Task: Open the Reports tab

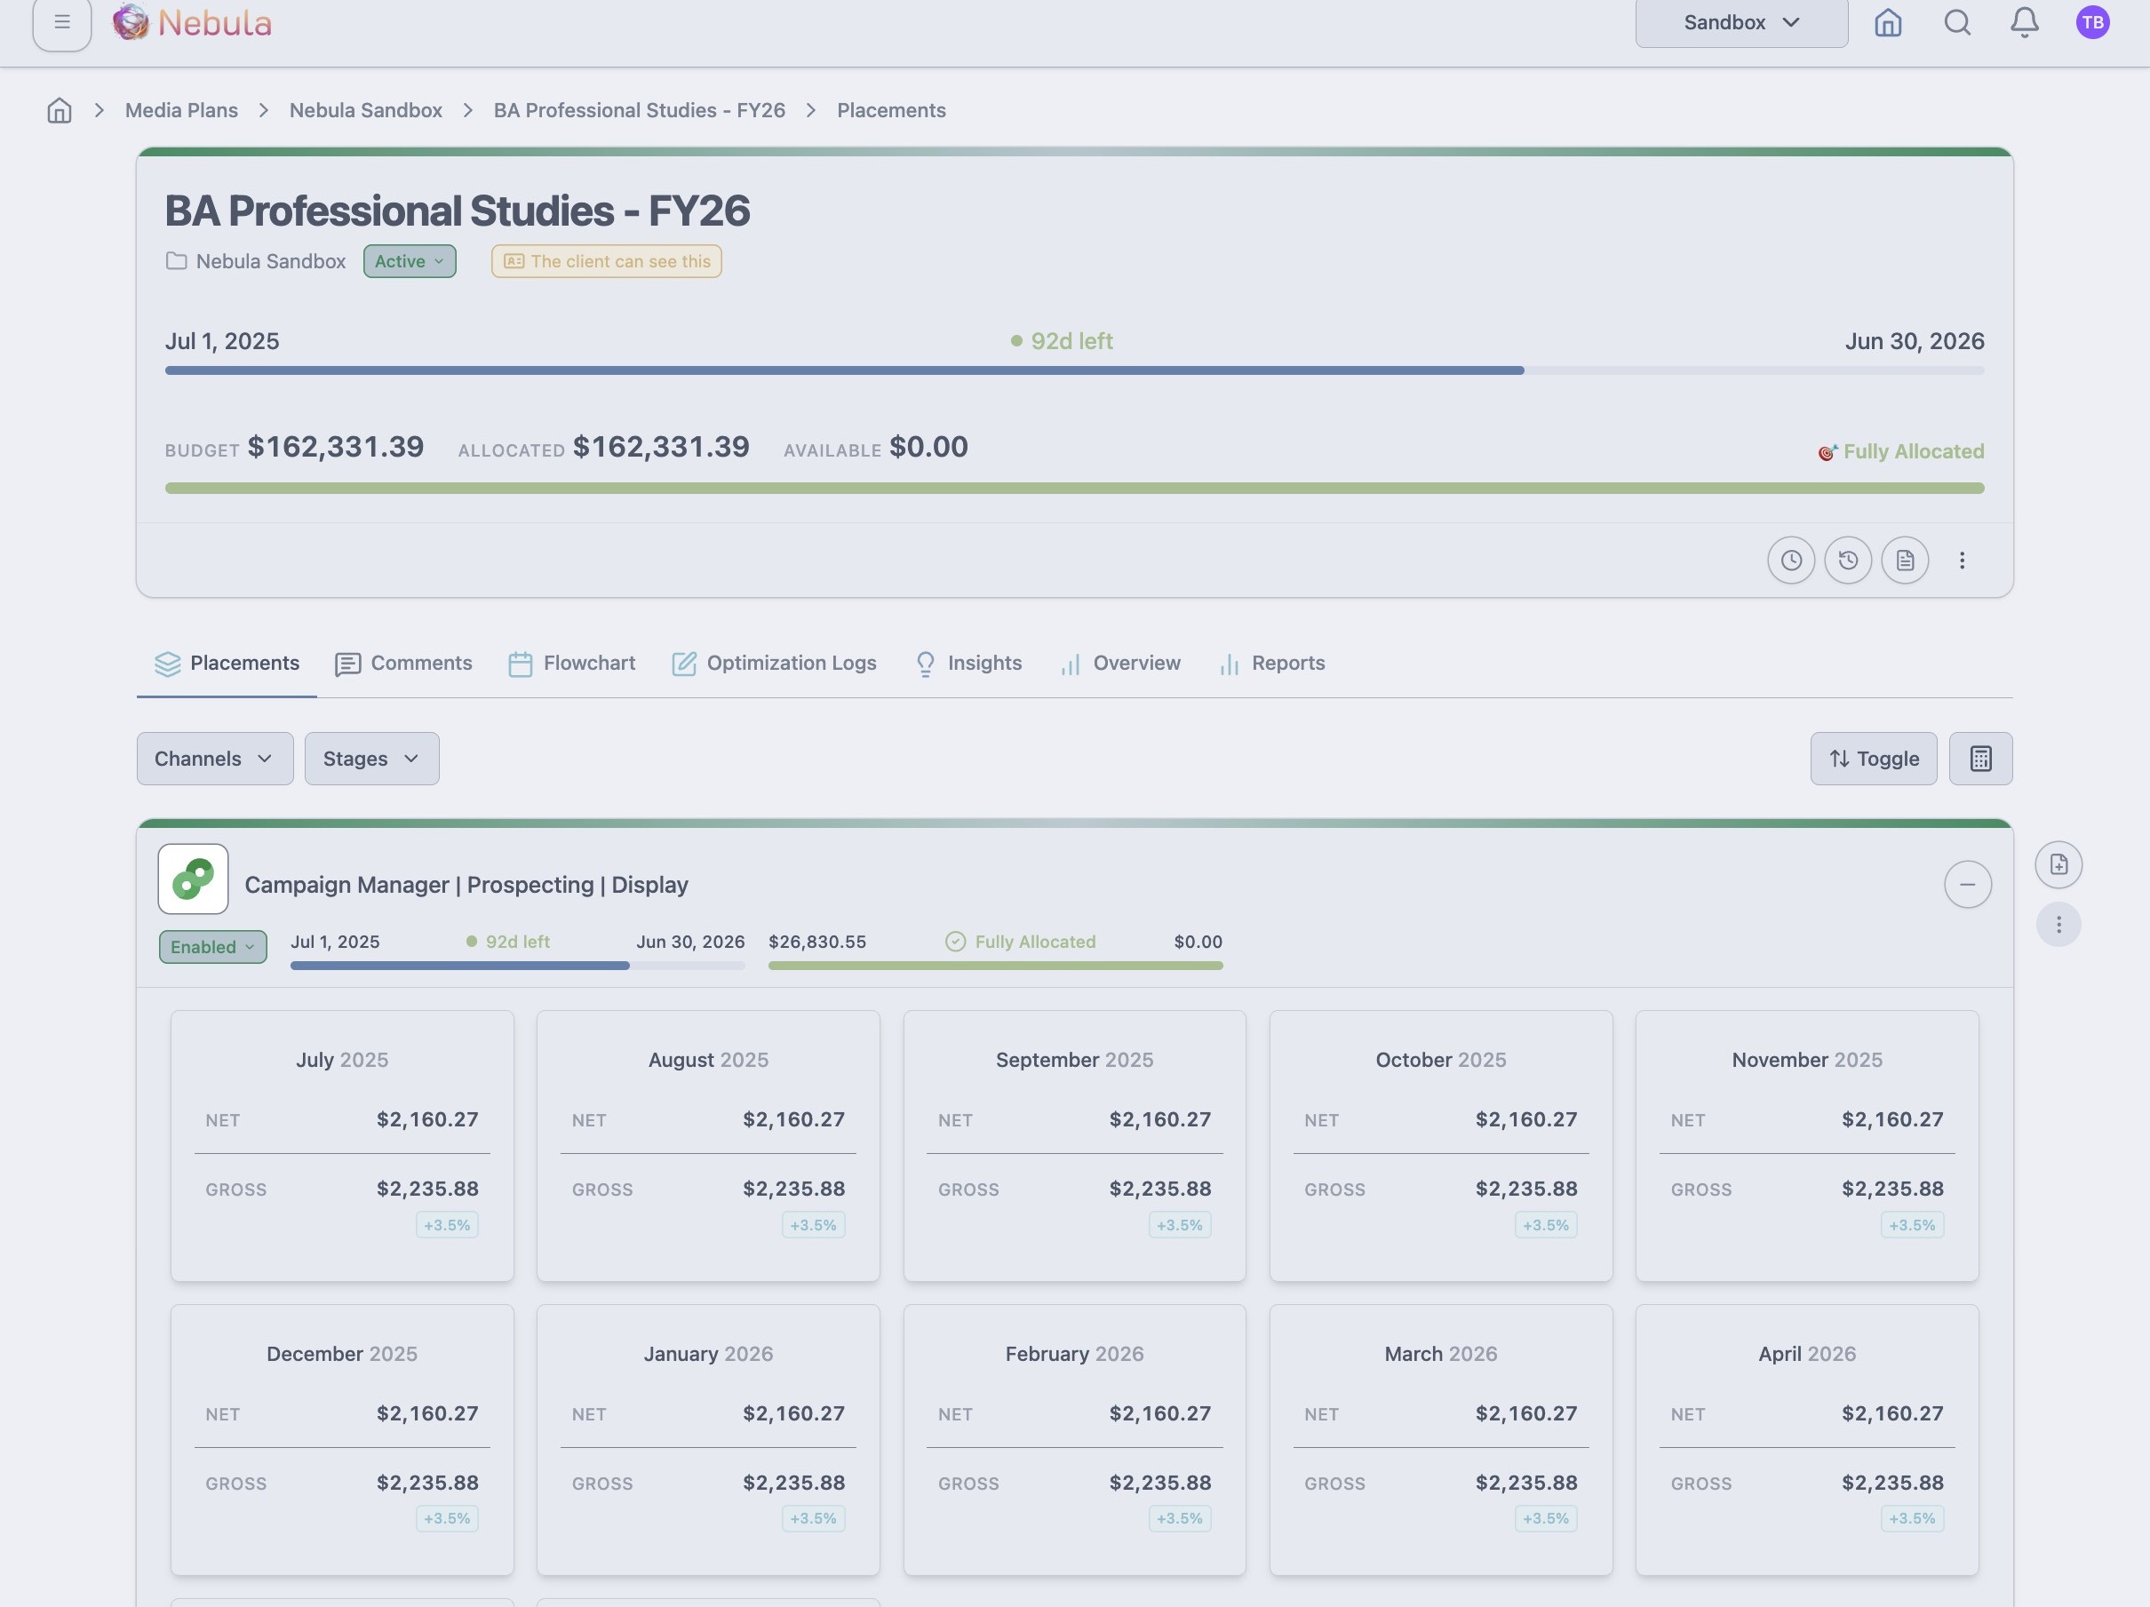Action: click(x=1271, y=664)
